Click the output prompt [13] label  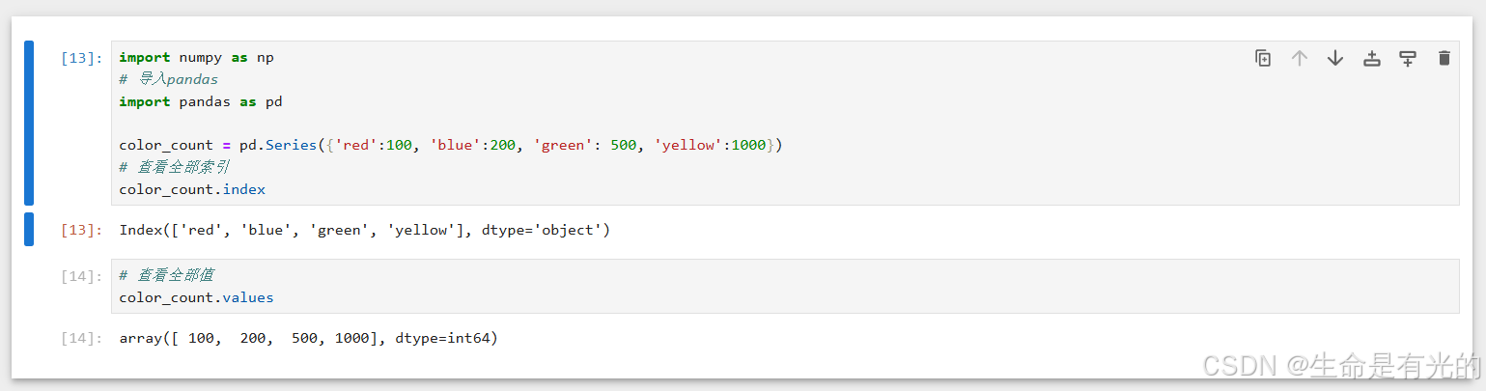81,231
